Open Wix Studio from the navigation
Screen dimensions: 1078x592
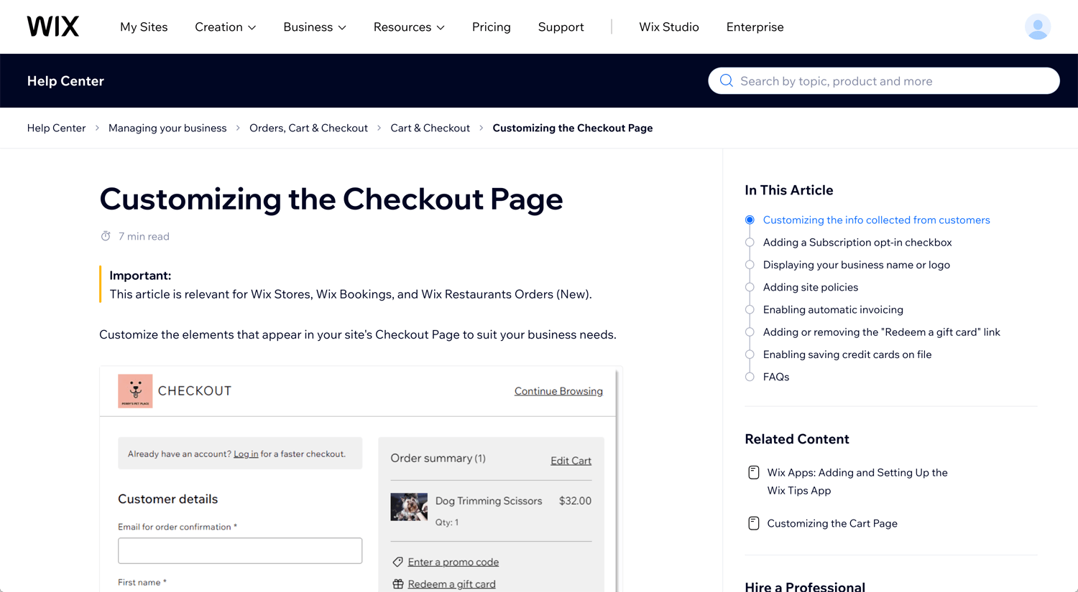click(x=669, y=27)
